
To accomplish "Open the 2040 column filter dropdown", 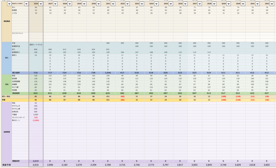I will [243, 4].
